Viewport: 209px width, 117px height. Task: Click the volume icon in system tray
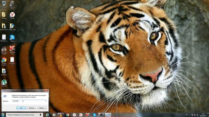(x=195, y=115)
